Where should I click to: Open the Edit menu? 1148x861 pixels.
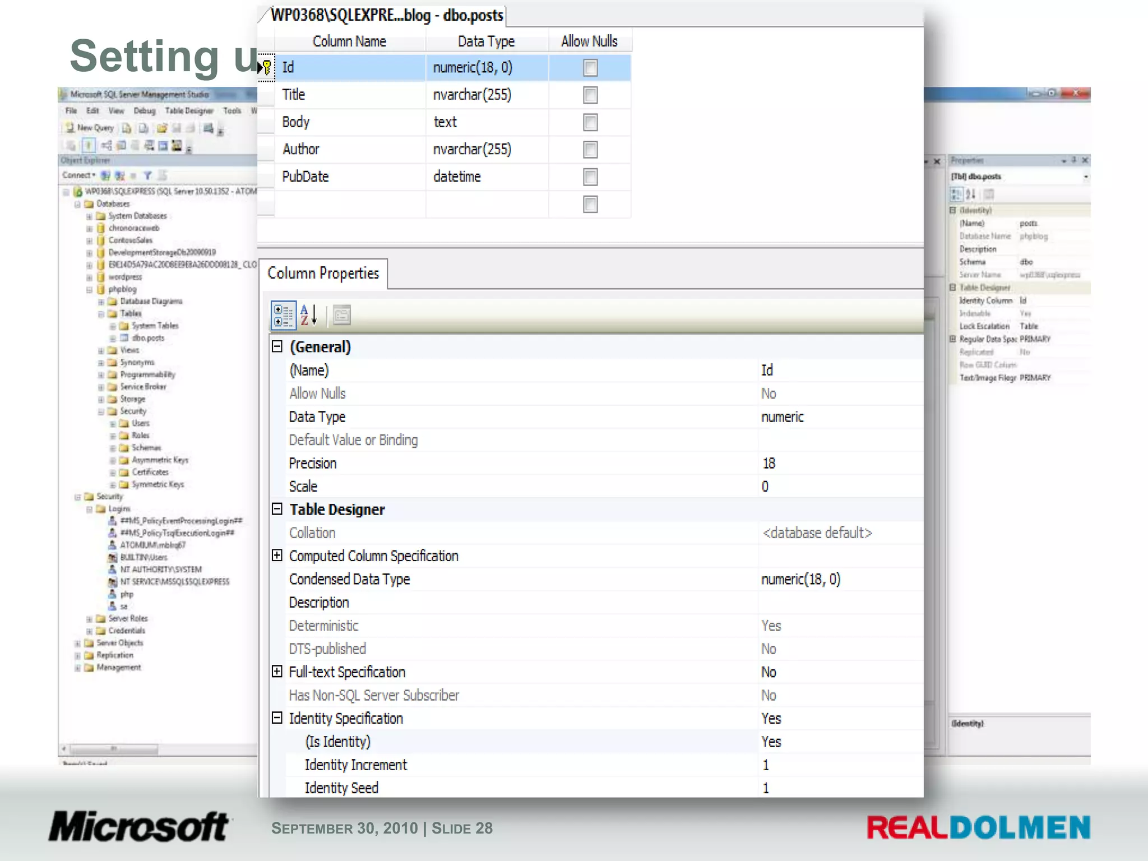(92, 111)
